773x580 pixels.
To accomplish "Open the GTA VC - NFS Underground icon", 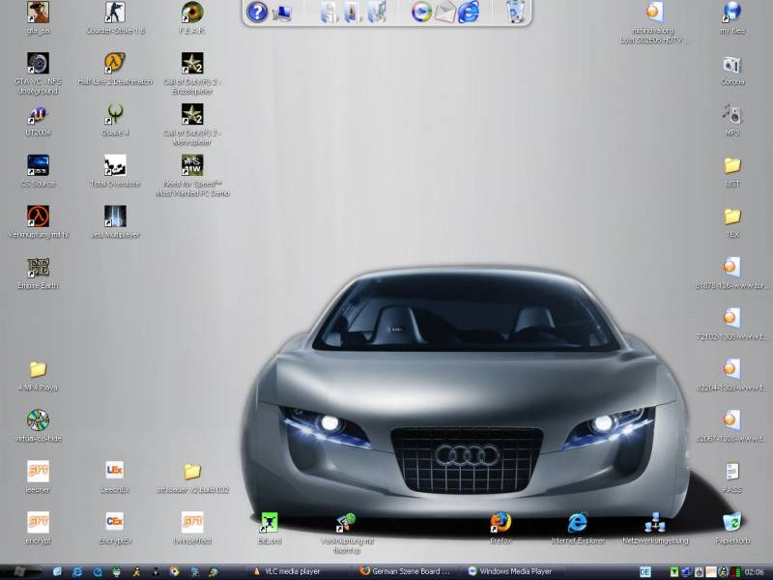I will (x=38, y=63).
